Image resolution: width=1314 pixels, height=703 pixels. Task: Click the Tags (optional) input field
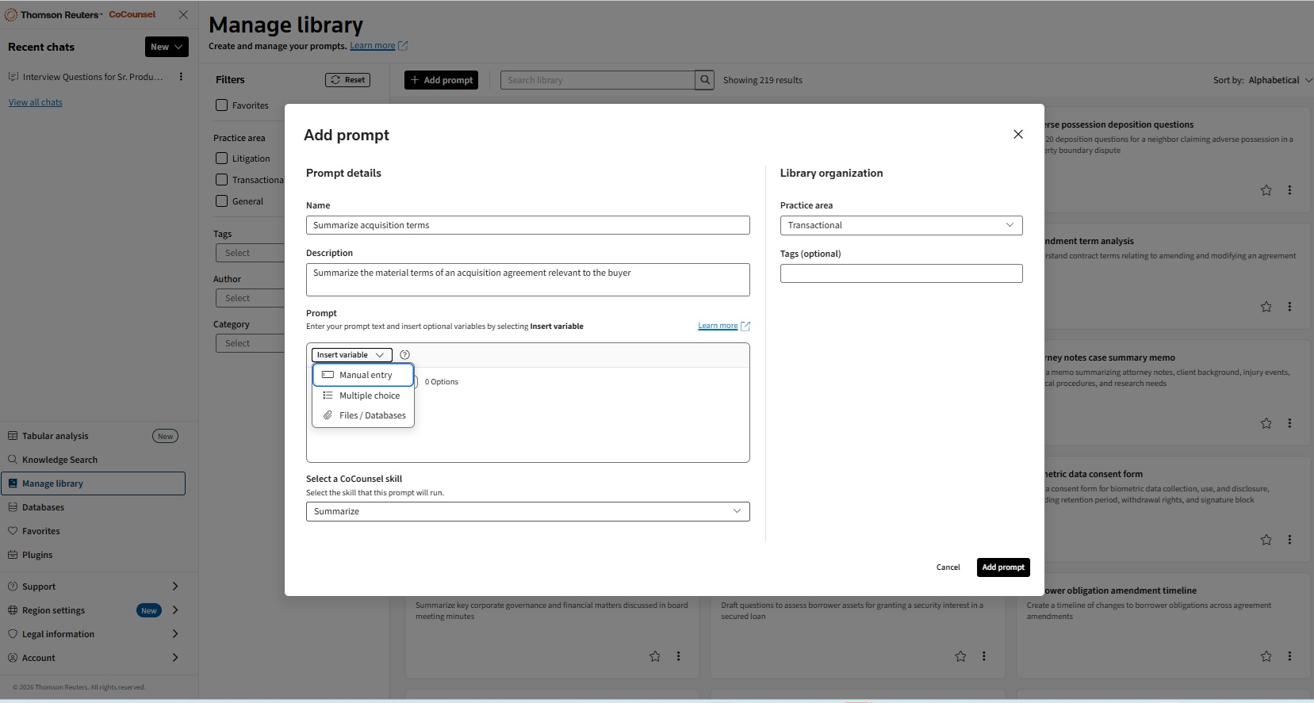tap(901, 273)
